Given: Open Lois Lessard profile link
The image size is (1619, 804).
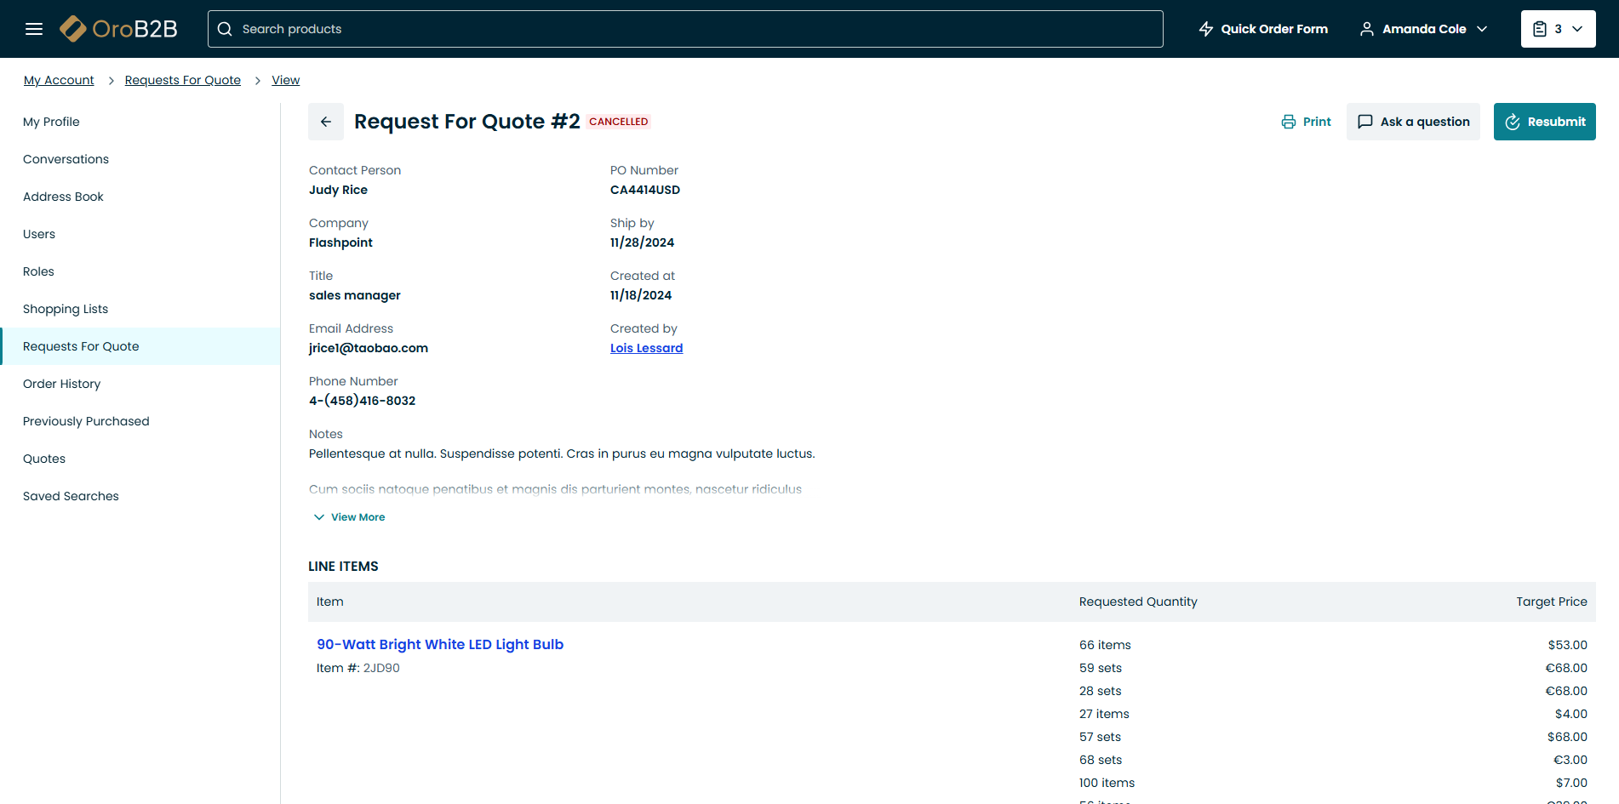Looking at the screenshot, I should pyautogui.click(x=646, y=348).
